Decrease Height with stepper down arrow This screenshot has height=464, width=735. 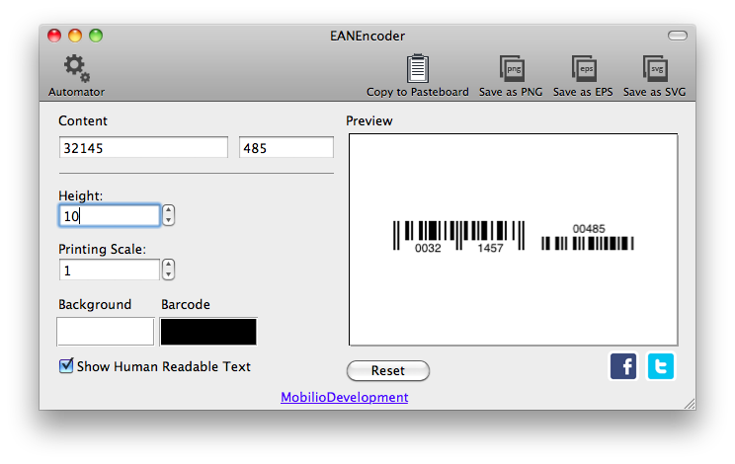coord(168,220)
